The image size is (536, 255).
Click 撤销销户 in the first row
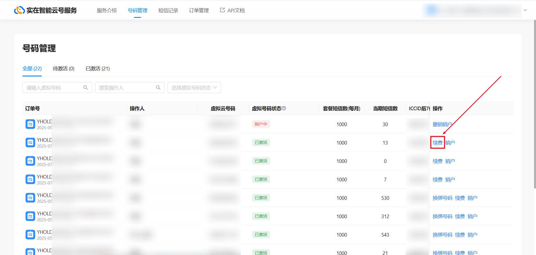tap(442, 124)
